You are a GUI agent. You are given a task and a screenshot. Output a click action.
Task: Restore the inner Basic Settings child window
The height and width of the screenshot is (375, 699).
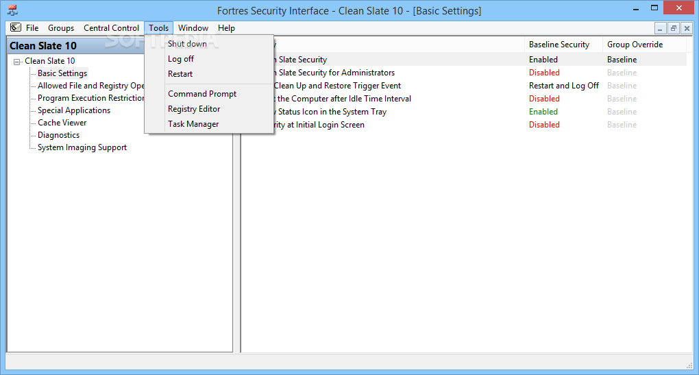click(x=674, y=29)
